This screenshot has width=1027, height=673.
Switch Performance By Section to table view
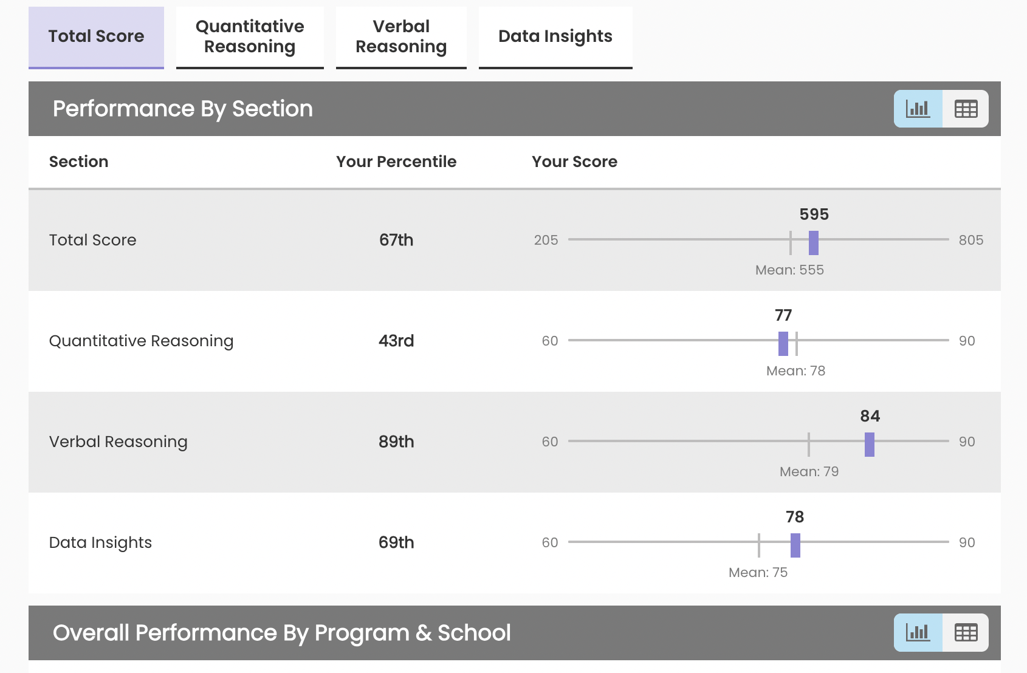click(x=966, y=109)
